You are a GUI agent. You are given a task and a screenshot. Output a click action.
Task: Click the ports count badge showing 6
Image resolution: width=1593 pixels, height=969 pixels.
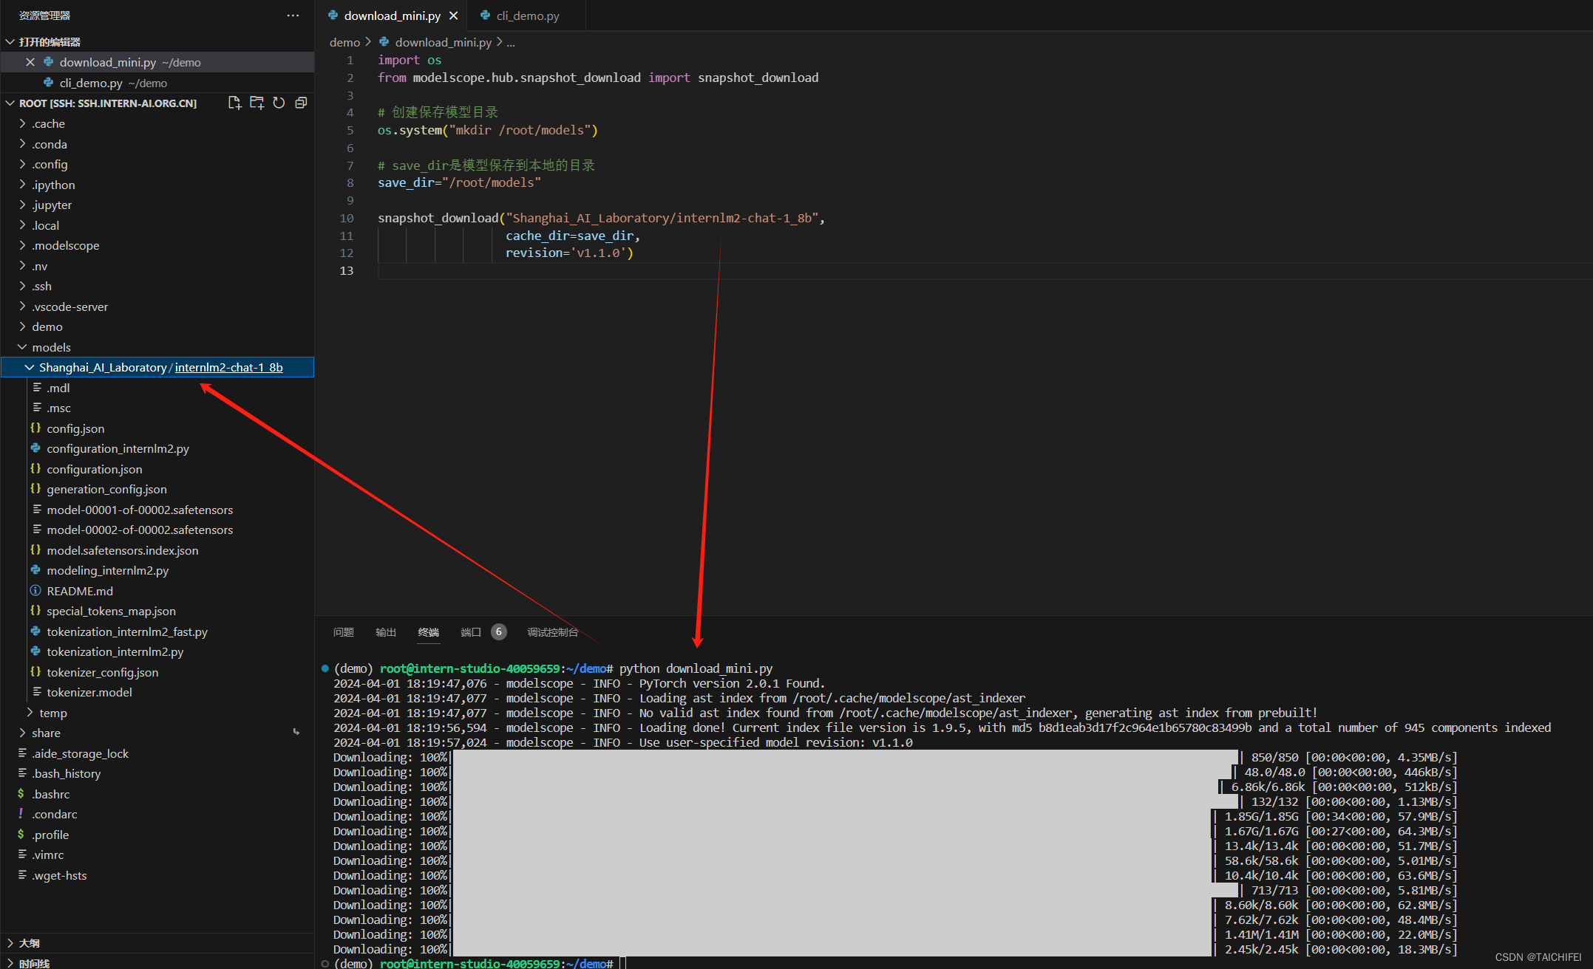[x=499, y=631]
